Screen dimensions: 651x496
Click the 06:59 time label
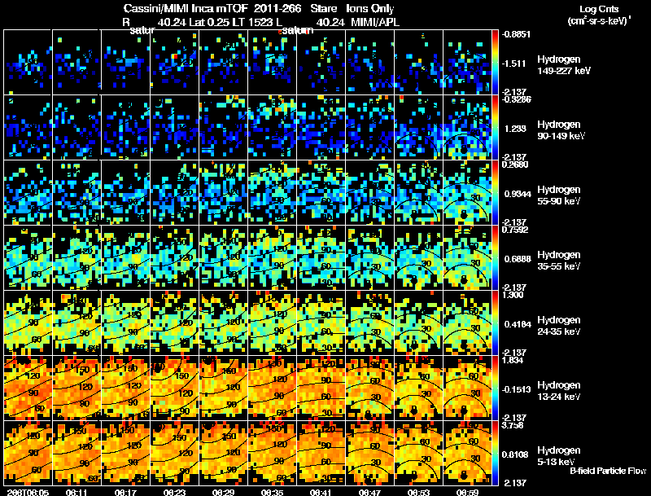(467, 492)
